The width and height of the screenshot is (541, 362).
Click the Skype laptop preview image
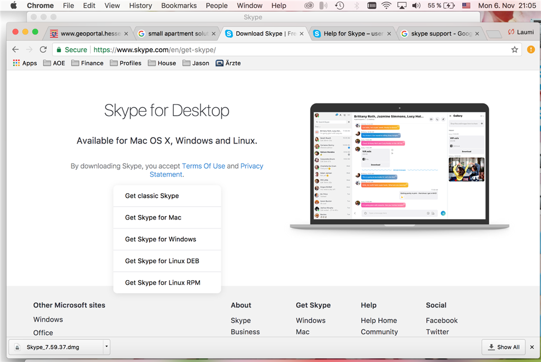pos(399,166)
